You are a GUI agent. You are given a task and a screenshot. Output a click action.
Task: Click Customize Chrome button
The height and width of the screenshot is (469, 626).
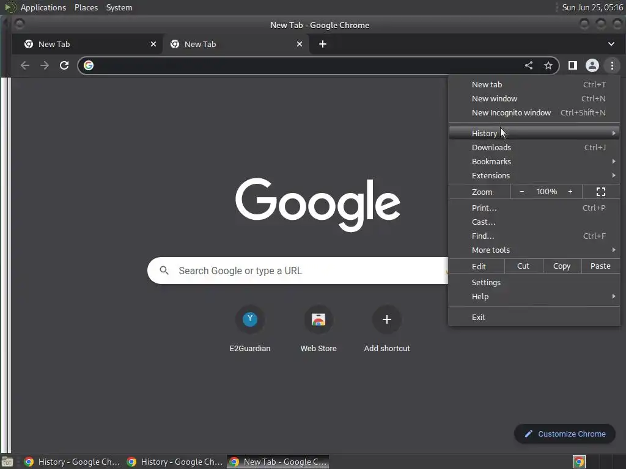point(564,434)
